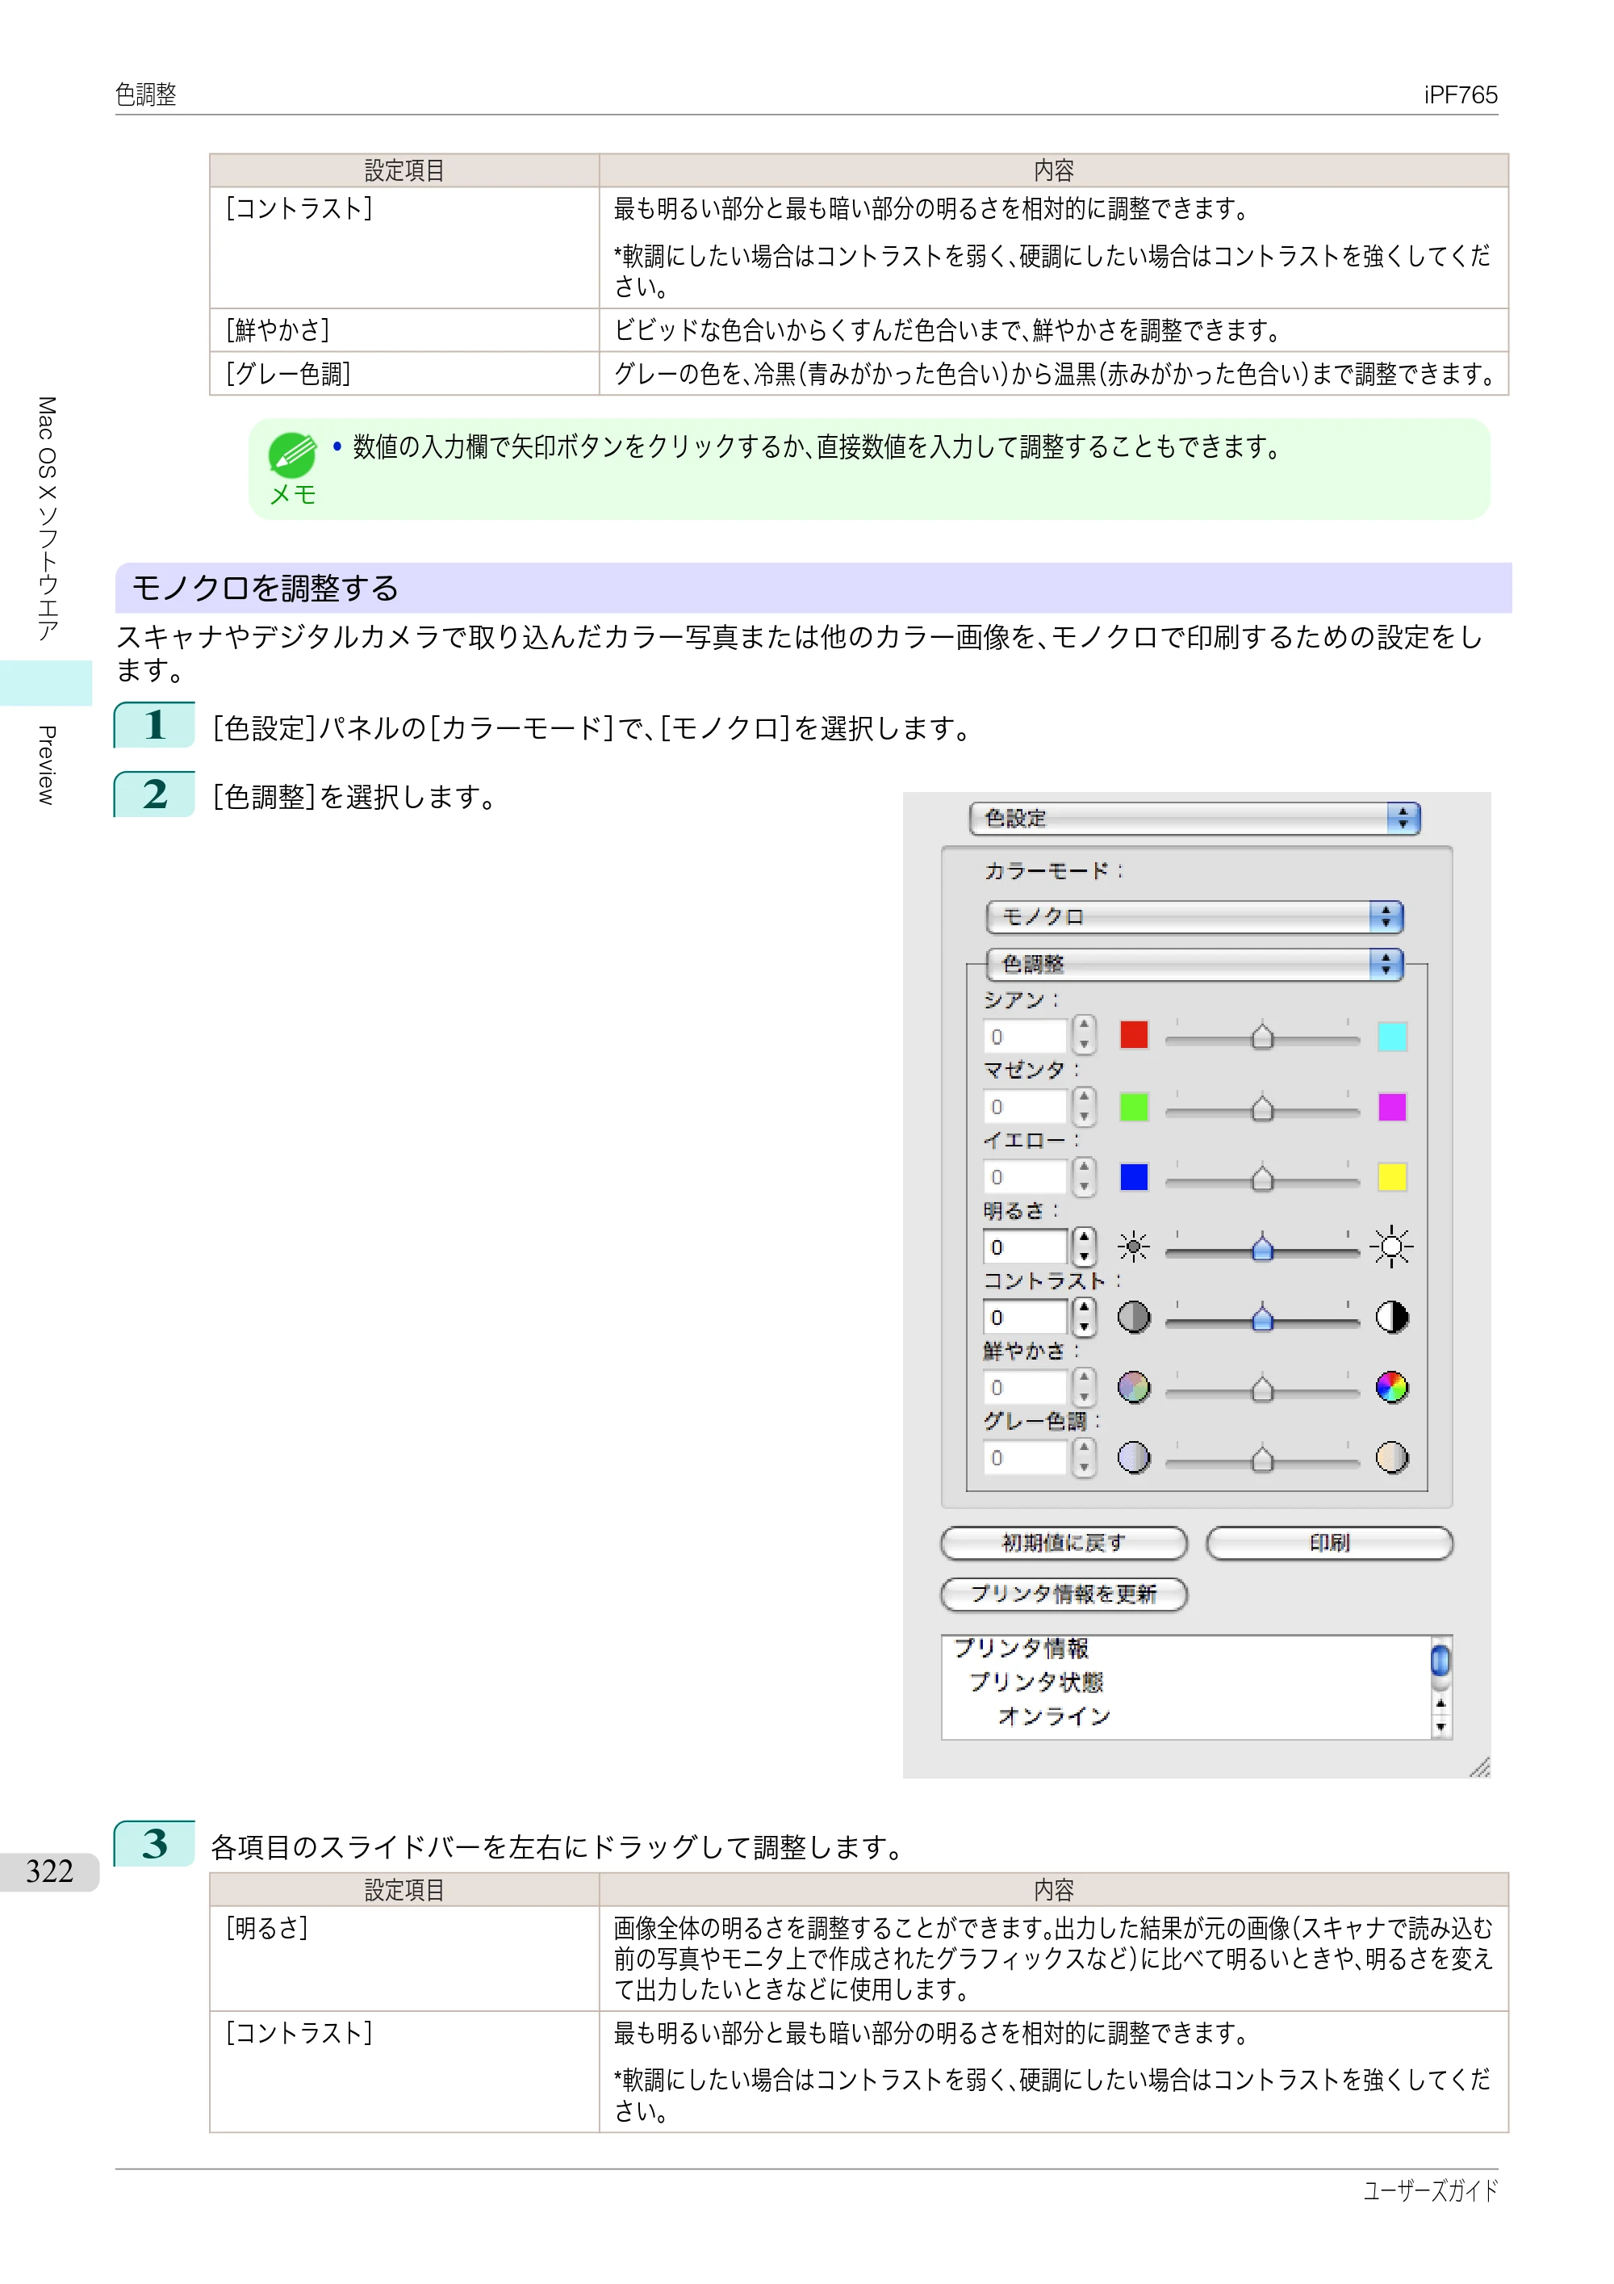1614x2284 pixels.
Task: Click the cool gray tone icon
Action: (1133, 1457)
